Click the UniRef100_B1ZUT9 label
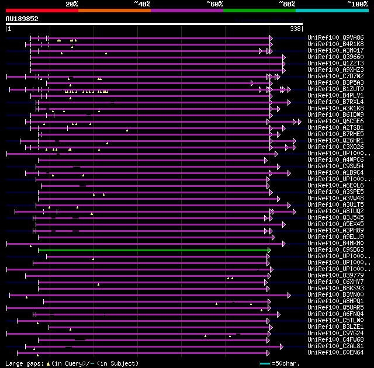Image resolution: width=374 pixels, height=368 pixels. pos(335,89)
